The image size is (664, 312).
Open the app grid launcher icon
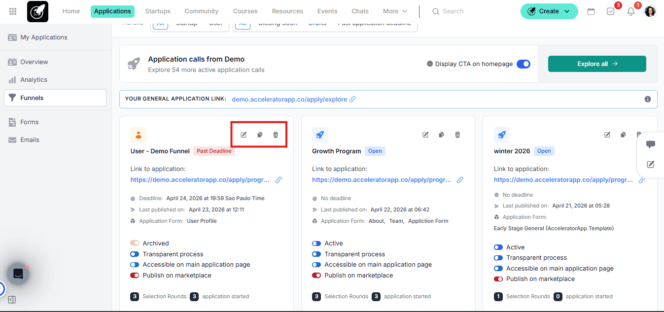(13, 11)
